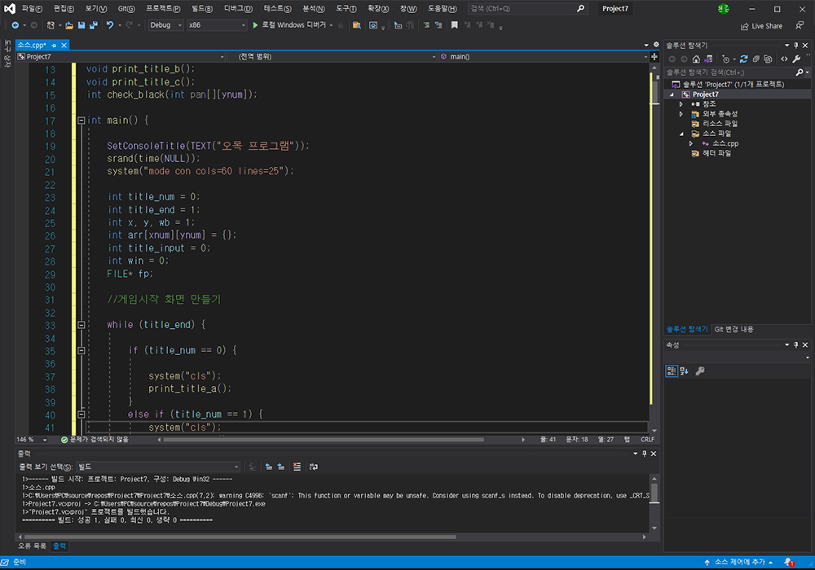Click the notifications bell in status bar
Screen dimensions: 815x570
point(788,562)
